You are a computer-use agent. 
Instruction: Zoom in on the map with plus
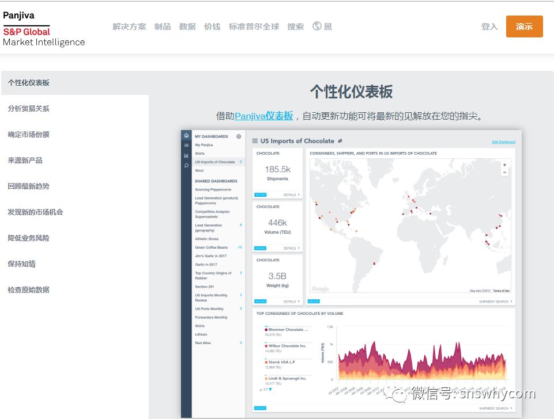pos(504,165)
